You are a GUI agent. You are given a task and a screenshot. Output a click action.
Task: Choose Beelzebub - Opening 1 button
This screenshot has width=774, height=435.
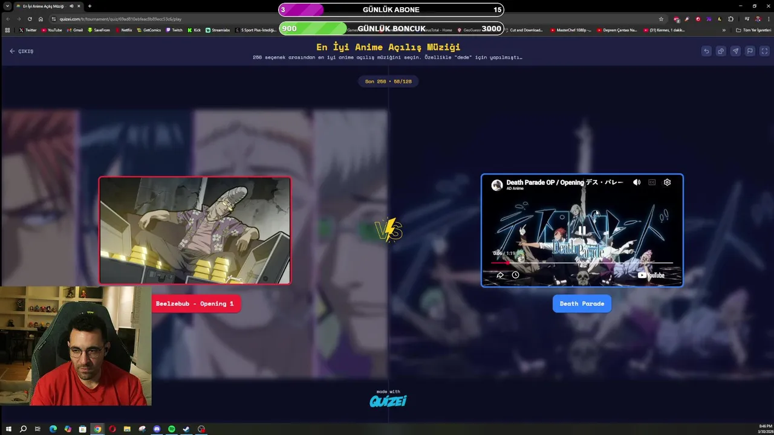click(x=195, y=304)
